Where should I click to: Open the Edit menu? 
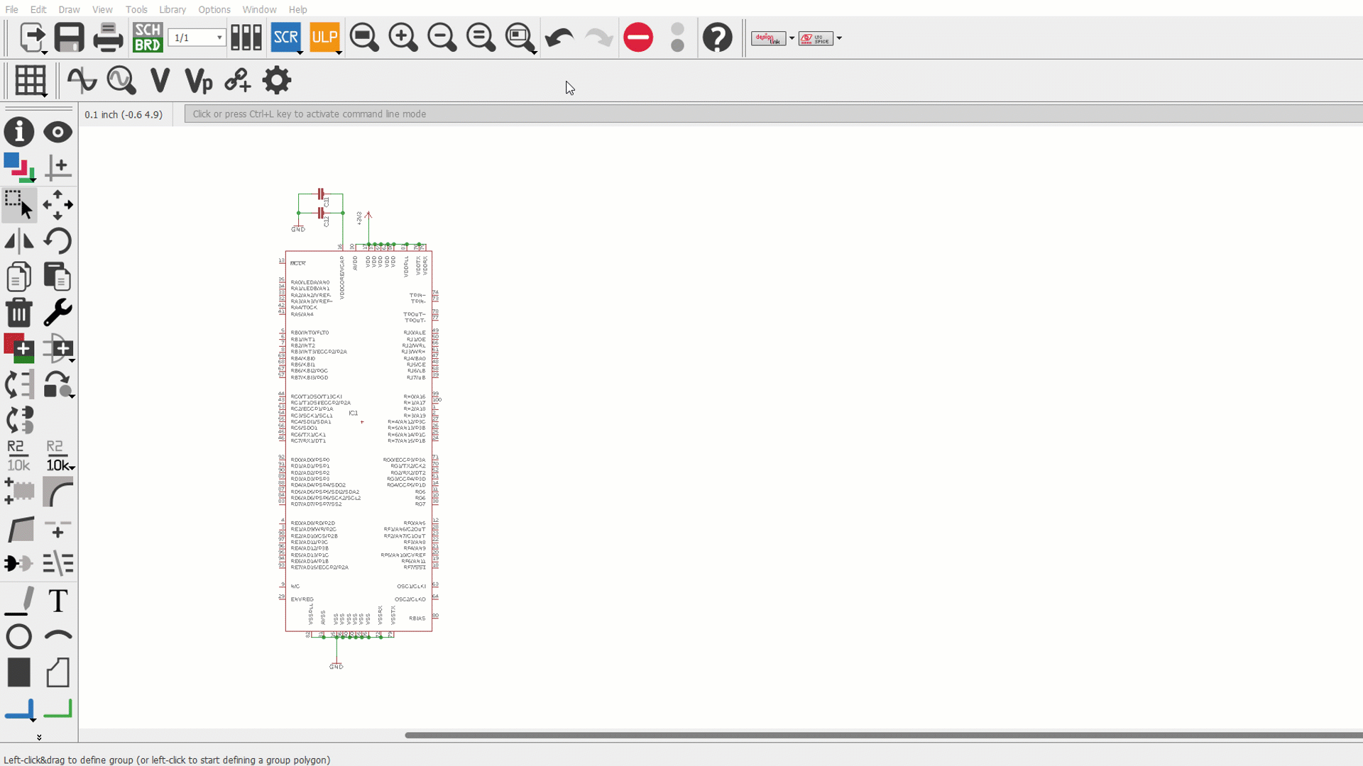pyautogui.click(x=38, y=9)
